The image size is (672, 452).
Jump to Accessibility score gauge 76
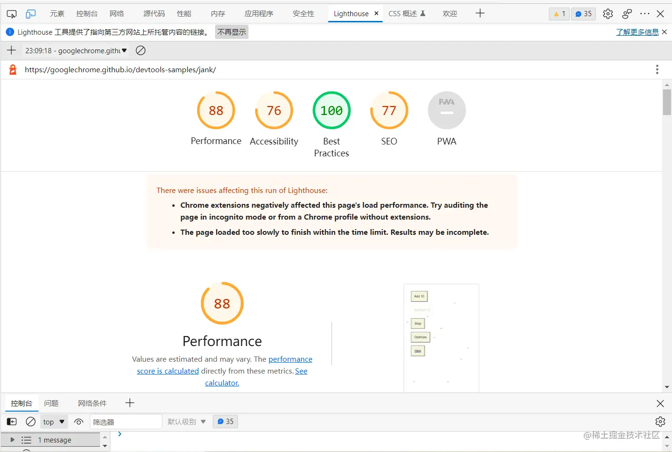(x=274, y=119)
